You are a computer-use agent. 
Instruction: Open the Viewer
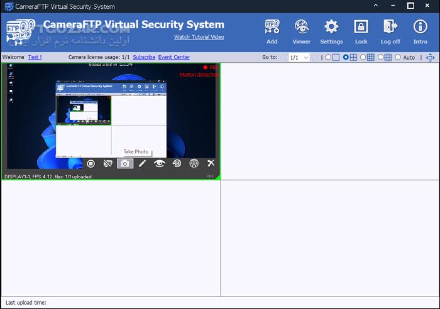click(302, 31)
